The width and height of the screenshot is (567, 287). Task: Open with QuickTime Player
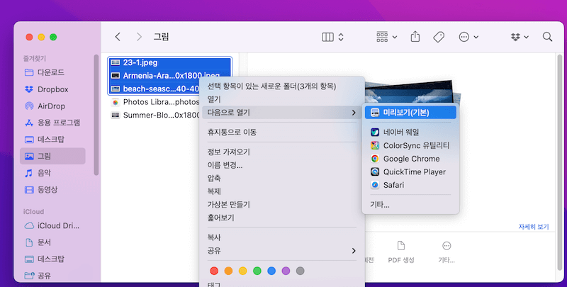tap(410, 171)
